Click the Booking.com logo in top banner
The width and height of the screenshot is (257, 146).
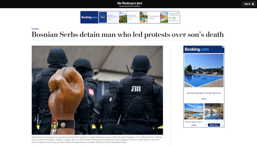tap(89, 17)
